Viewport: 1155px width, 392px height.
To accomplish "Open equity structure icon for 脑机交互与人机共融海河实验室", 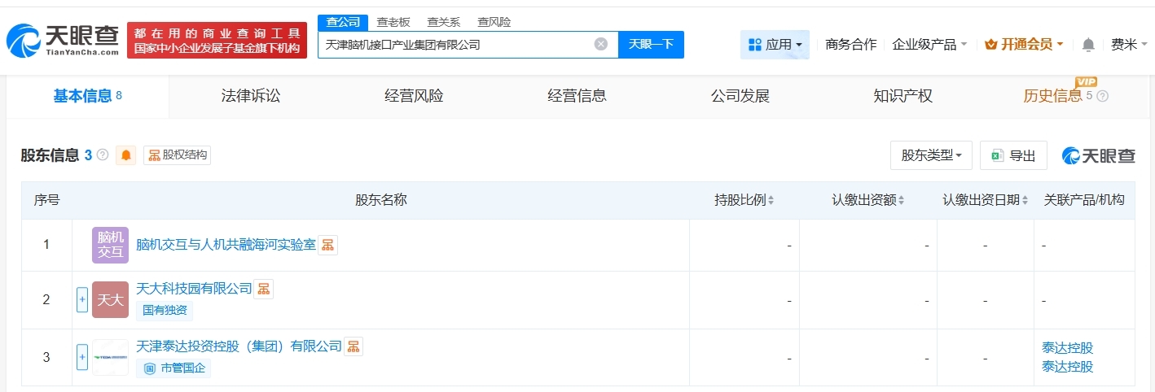I will pos(327,245).
